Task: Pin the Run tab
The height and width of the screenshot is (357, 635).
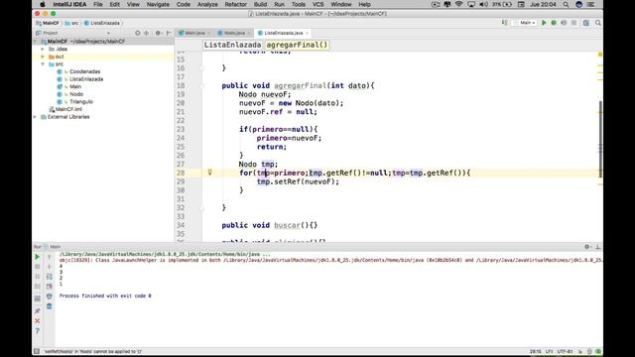Action: click(x=38, y=310)
